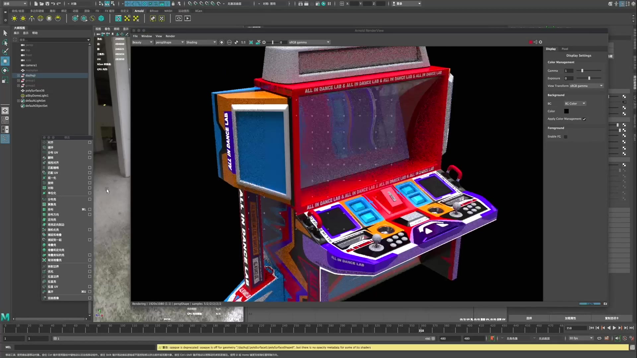Open options box for 匹配 UV item
The image size is (637, 358).
tap(90, 173)
